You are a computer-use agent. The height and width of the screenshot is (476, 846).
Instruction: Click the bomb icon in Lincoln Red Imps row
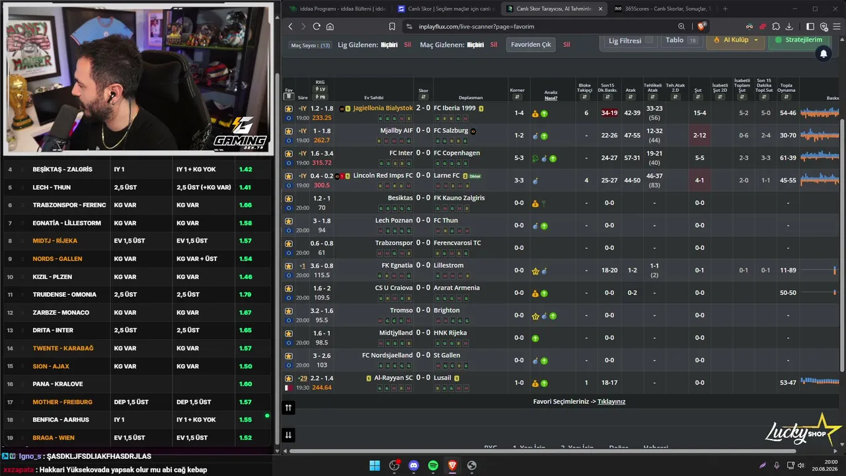tap(535, 181)
